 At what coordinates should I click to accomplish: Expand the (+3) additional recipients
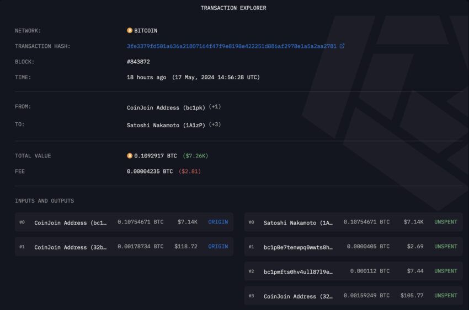point(215,125)
